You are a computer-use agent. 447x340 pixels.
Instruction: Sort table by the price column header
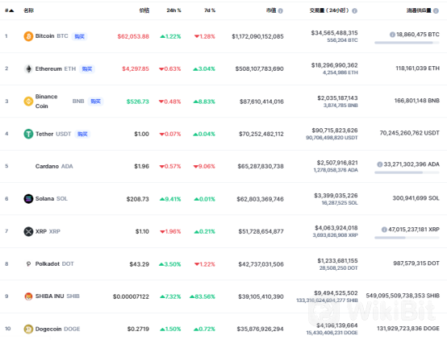coord(144,10)
